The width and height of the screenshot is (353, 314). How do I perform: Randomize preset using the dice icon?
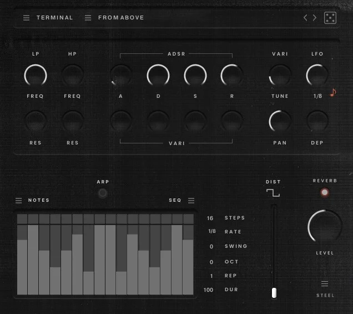click(x=330, y=18)
